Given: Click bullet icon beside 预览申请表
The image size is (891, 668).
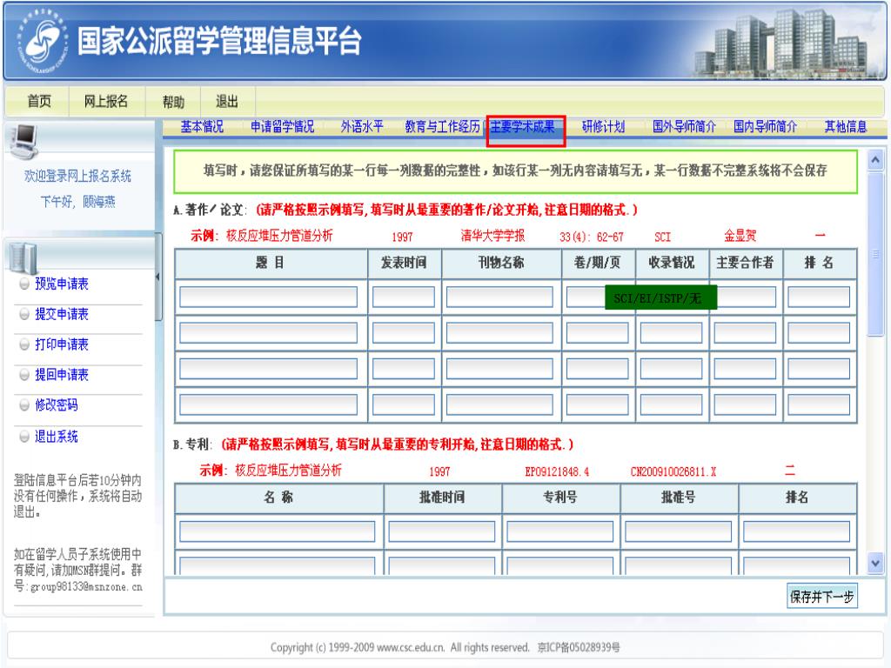Looking at the screenshot, I should [24, 284].
